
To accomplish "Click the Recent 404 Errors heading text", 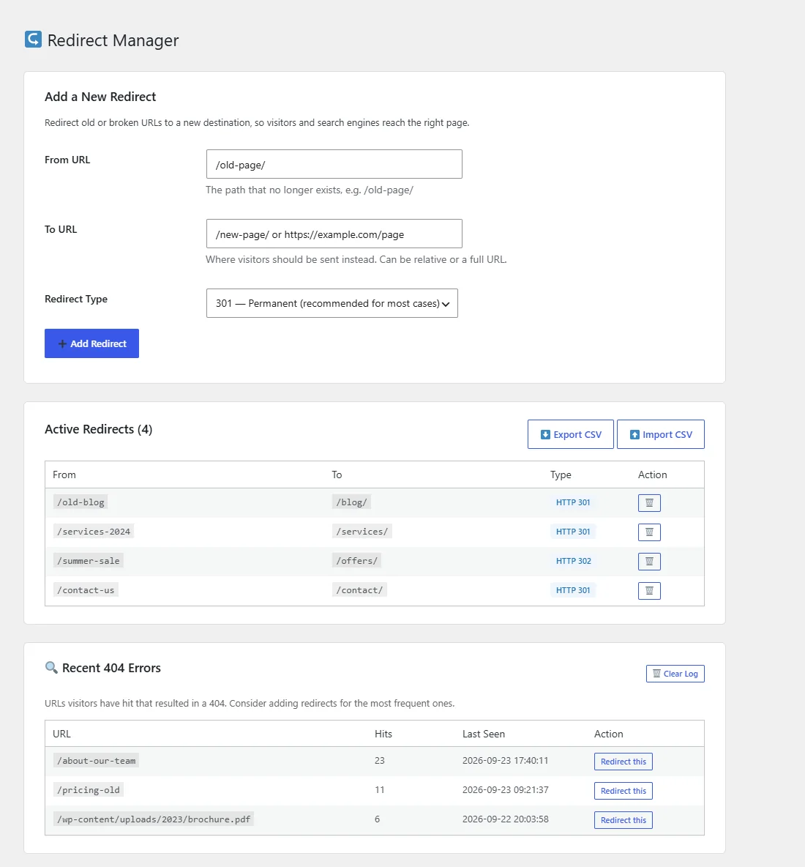I will click(112, 668).
